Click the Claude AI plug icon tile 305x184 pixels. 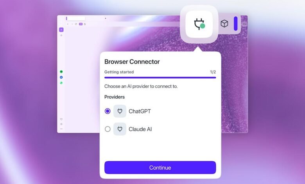[120, 129]
